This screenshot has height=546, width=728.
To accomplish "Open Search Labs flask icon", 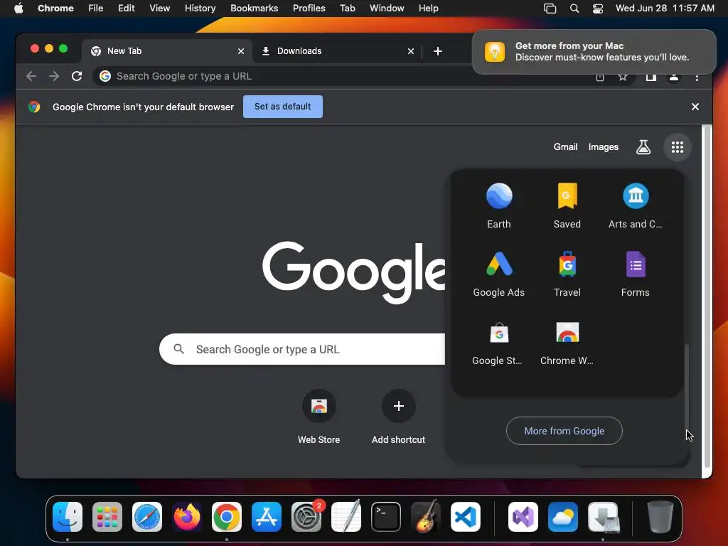I will (x=643, y=147).
